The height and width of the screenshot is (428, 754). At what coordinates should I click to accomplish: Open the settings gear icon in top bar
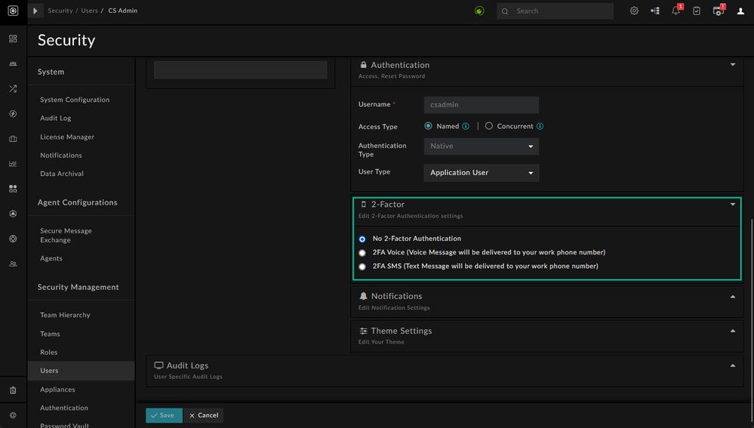click(x=634, y=11)
